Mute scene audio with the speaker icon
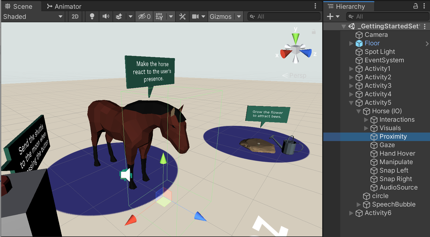Image resolution: width=430 pixels, height=237 pixels. [x=106, y=16]
